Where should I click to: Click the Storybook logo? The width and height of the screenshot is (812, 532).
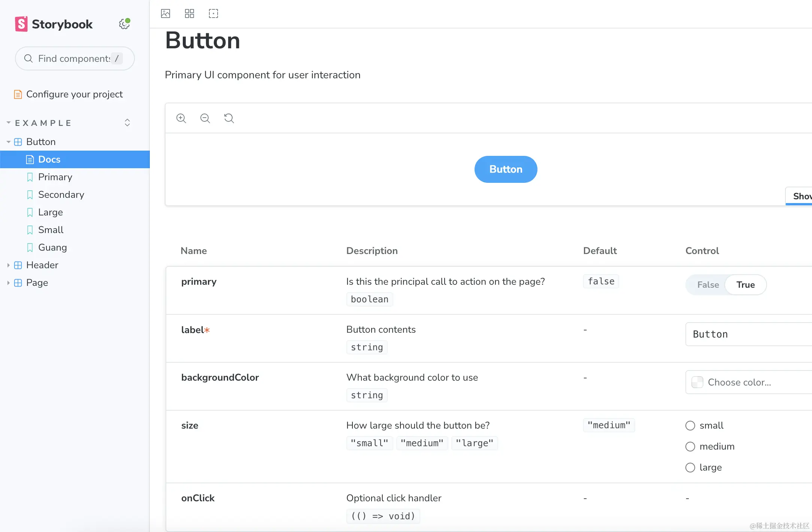click(54, 24)
